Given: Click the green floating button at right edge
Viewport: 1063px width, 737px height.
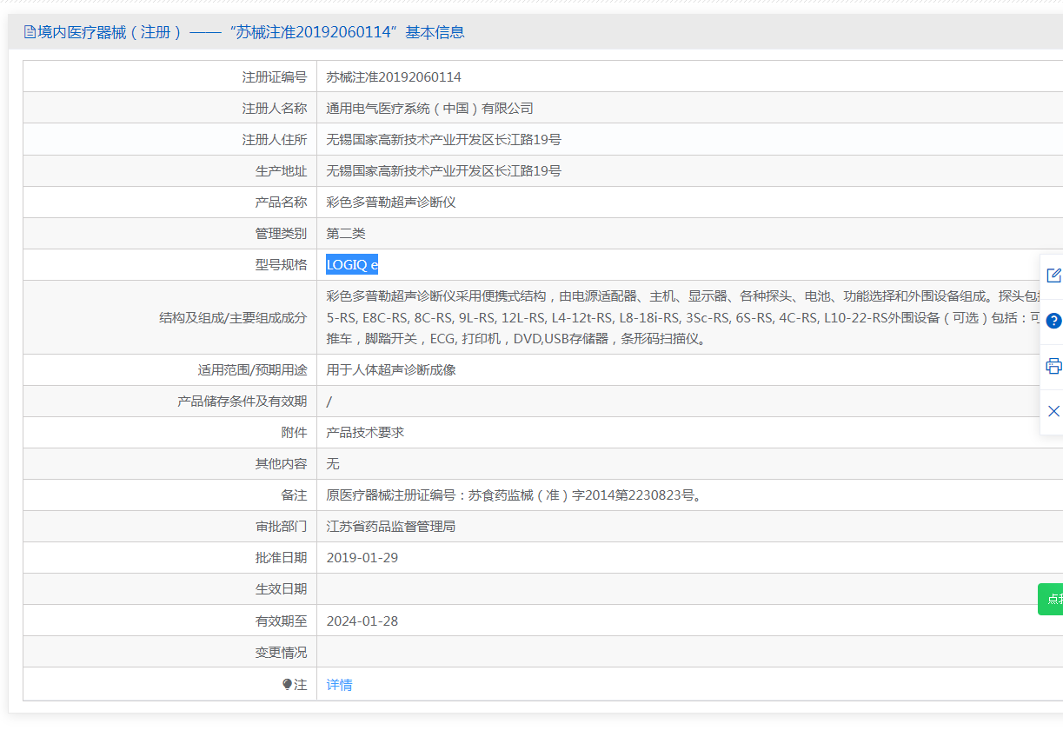Looking at the screenshot, I should [x=1051, y=599].
